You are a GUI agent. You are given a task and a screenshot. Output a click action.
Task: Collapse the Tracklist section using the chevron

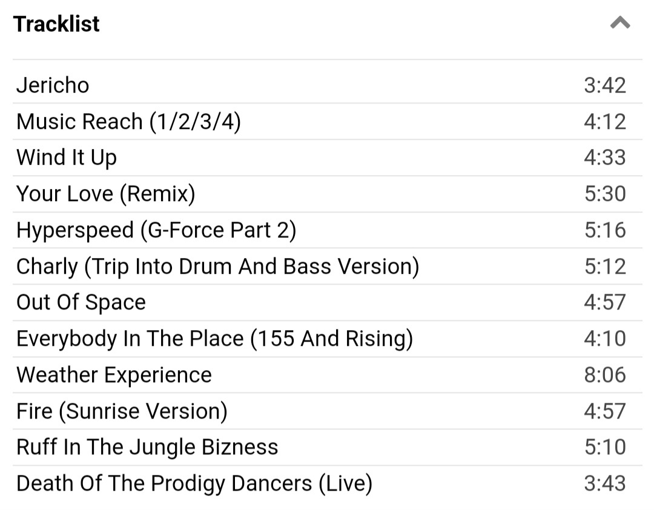click(x=619, y=23)
